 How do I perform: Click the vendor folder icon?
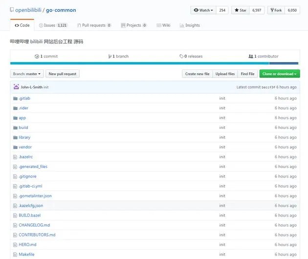coord(15,147)
